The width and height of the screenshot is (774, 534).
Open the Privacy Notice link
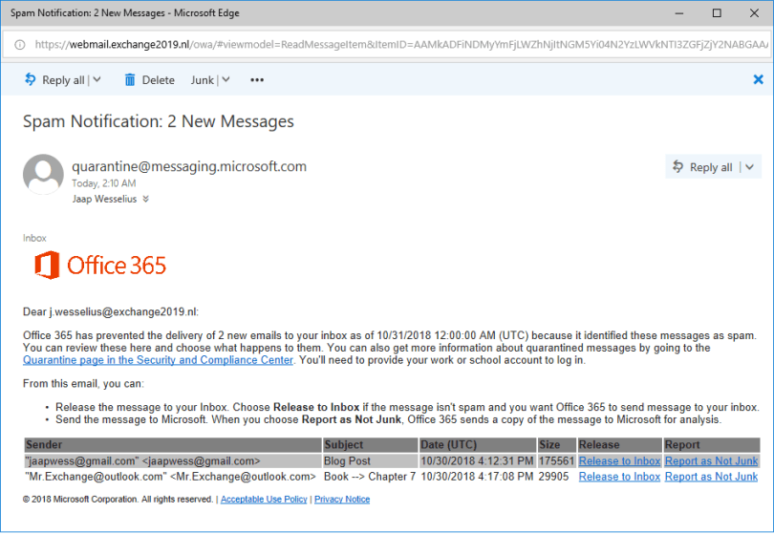(341, 500)
